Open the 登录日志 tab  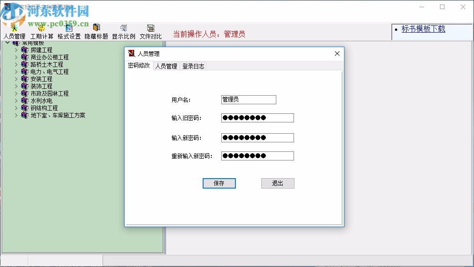click(193, 66)
